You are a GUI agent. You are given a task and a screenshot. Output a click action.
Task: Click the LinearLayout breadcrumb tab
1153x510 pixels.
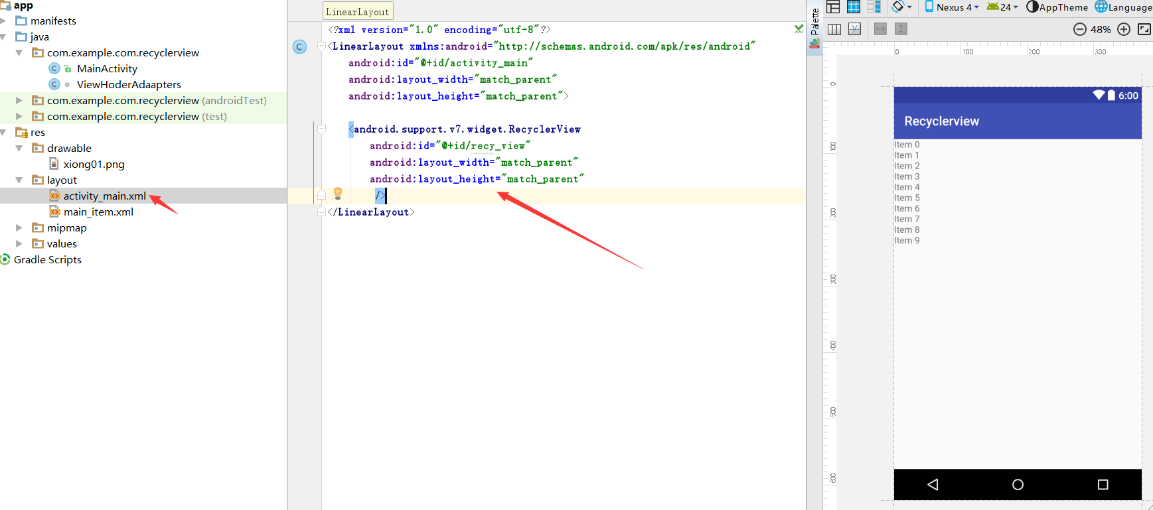pos(358,11)
